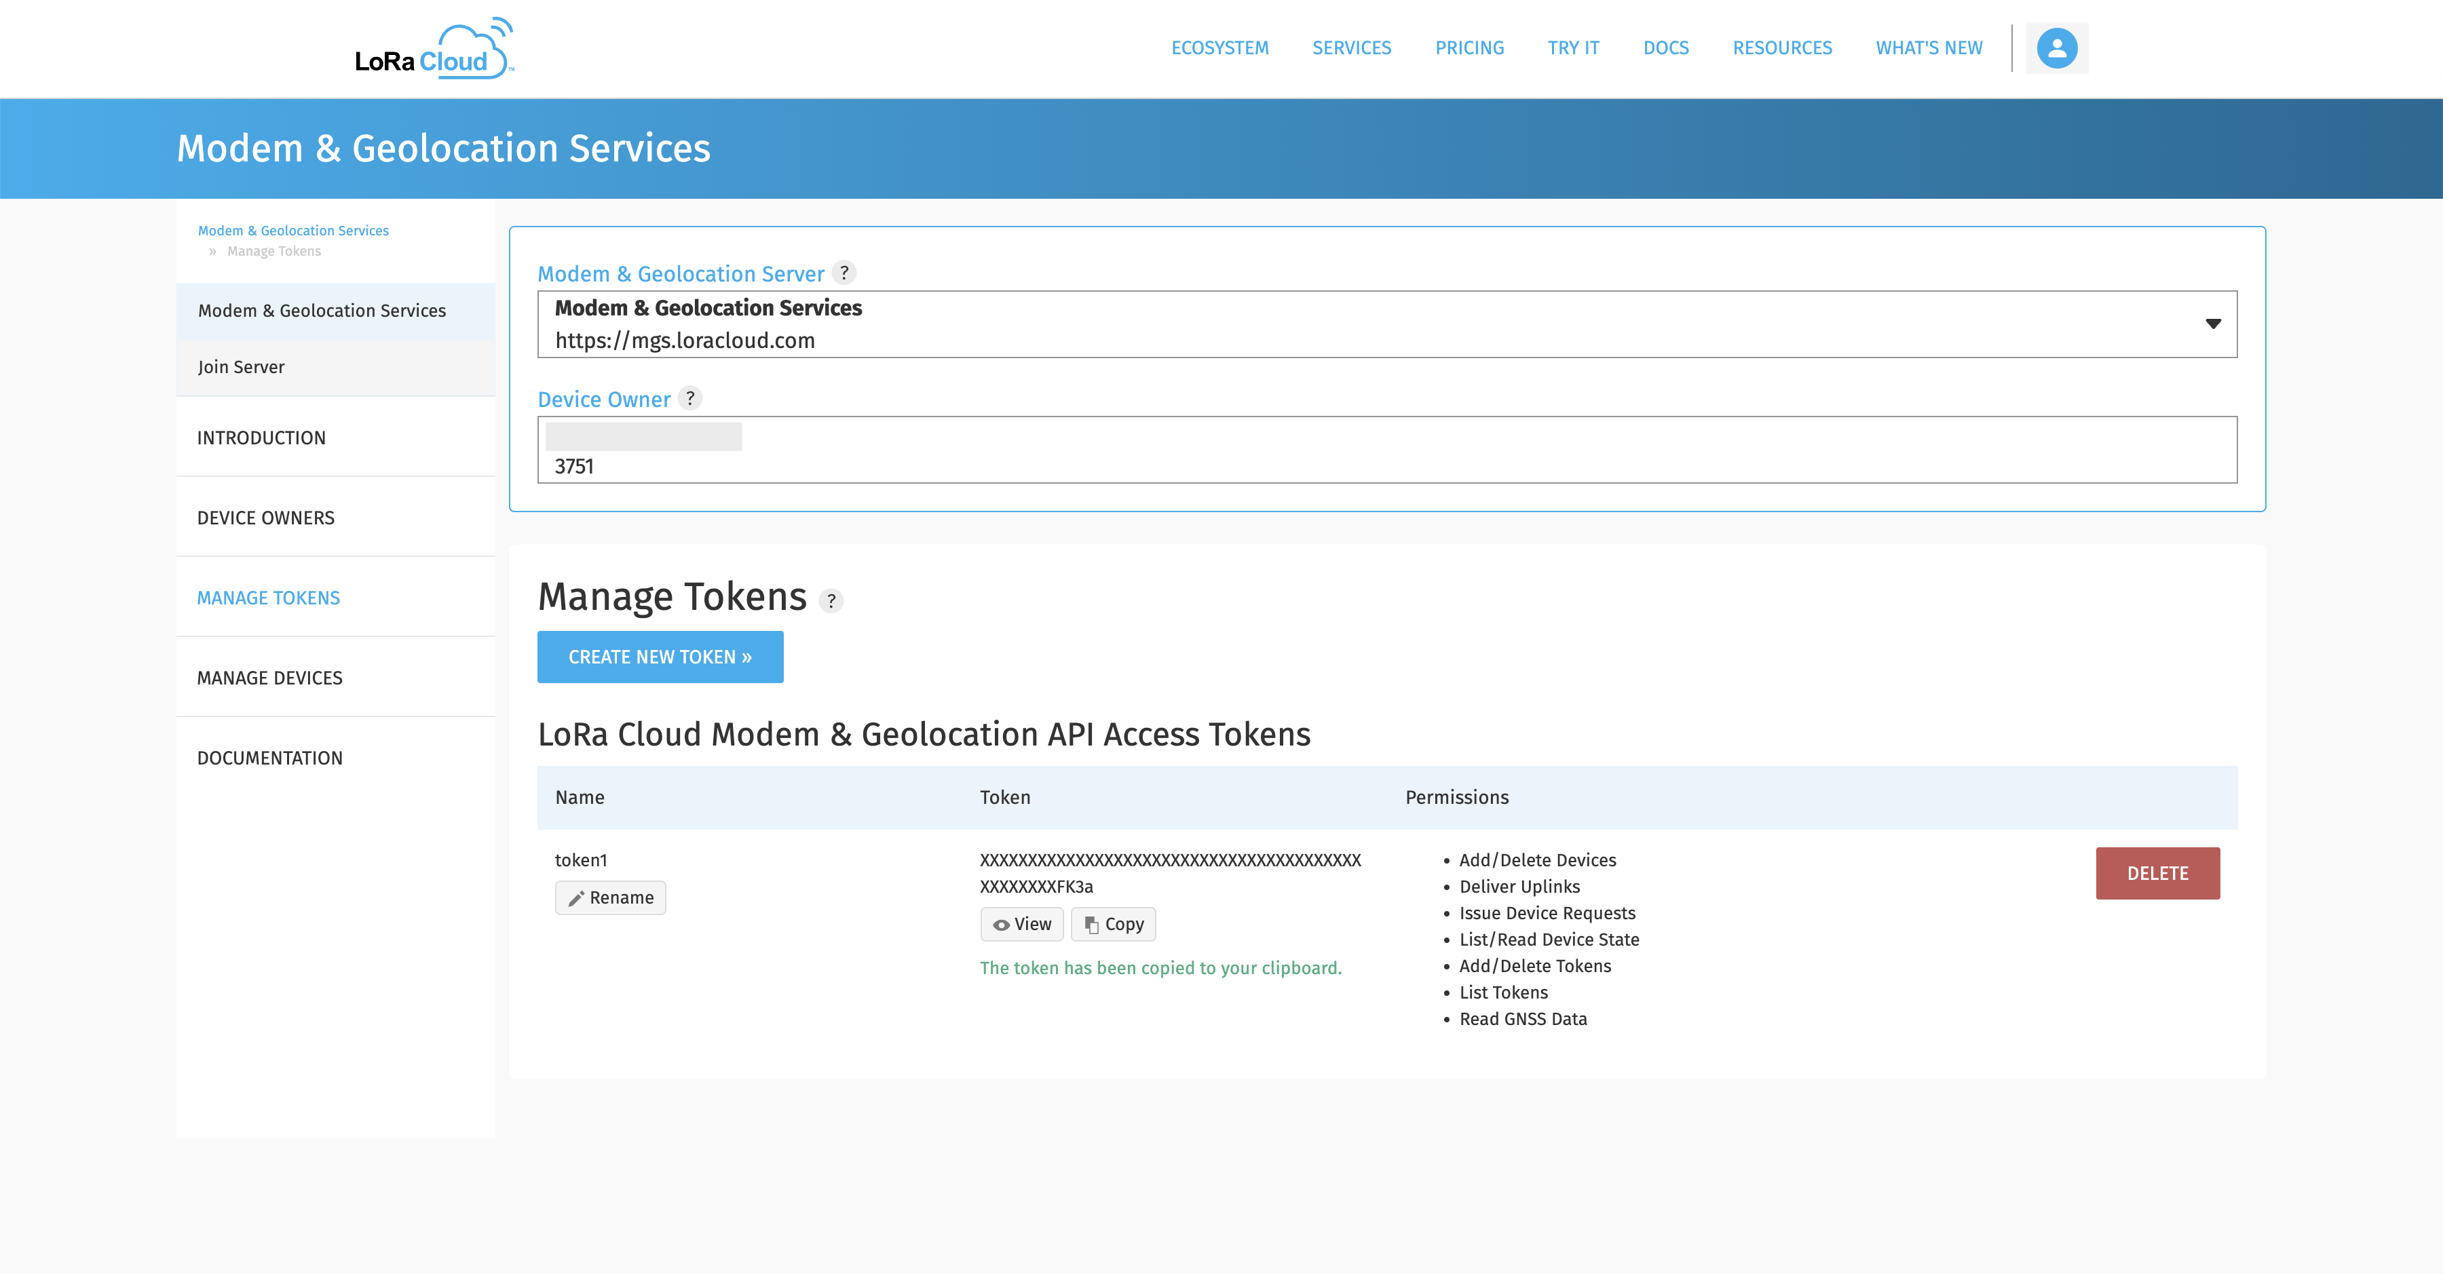Click the 'Read GNSS Data' permission entry
Screen dimensions: 2443x1274
coord(1523,1020)
